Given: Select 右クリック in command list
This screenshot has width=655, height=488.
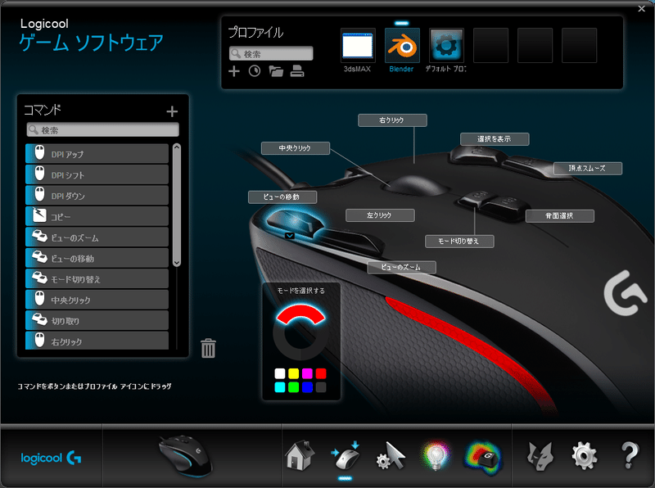Looking at the screenshot, I should point(97,341).
